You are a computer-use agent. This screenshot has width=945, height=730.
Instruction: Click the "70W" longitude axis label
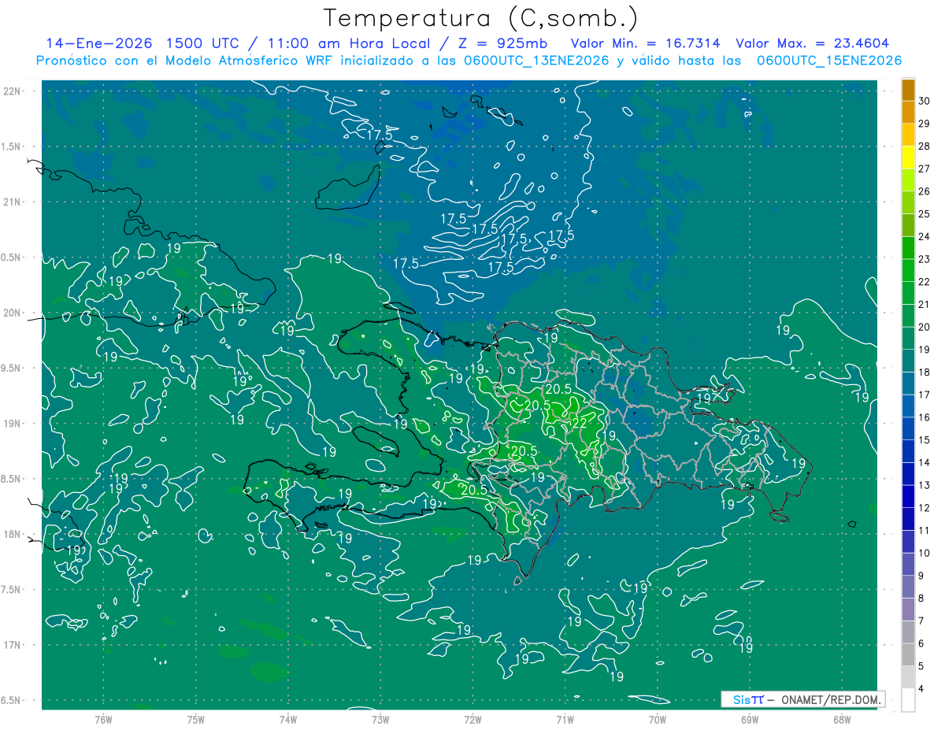pos(658,719)
